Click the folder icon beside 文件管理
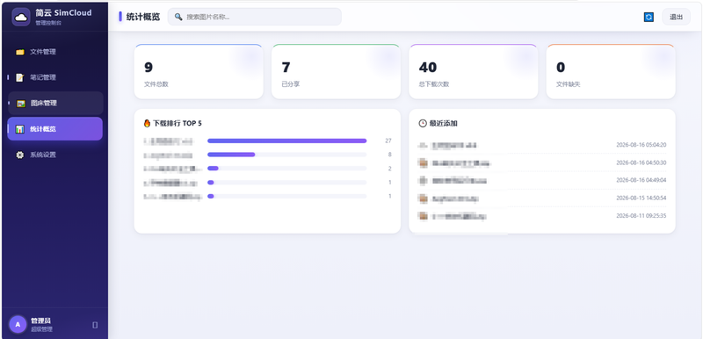 (x=19, y=52)
